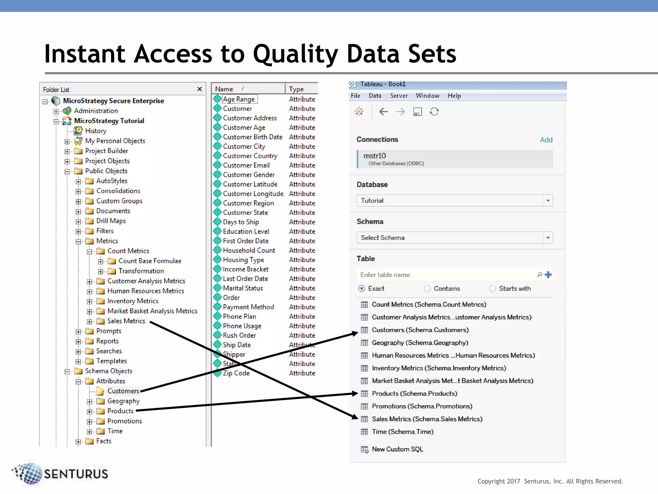
Task: Collapse the Public Objects folder
Action: tap(67, 171)
